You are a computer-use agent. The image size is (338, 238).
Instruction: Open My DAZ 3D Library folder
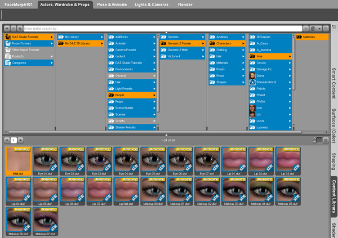81,43
